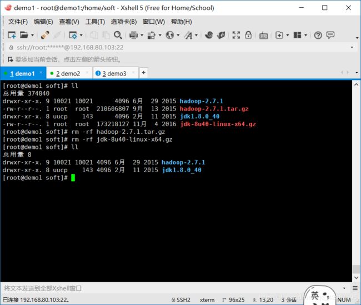Open the compose bar menu icon
The height and width of the screenshot is (305, 361).
355,288
